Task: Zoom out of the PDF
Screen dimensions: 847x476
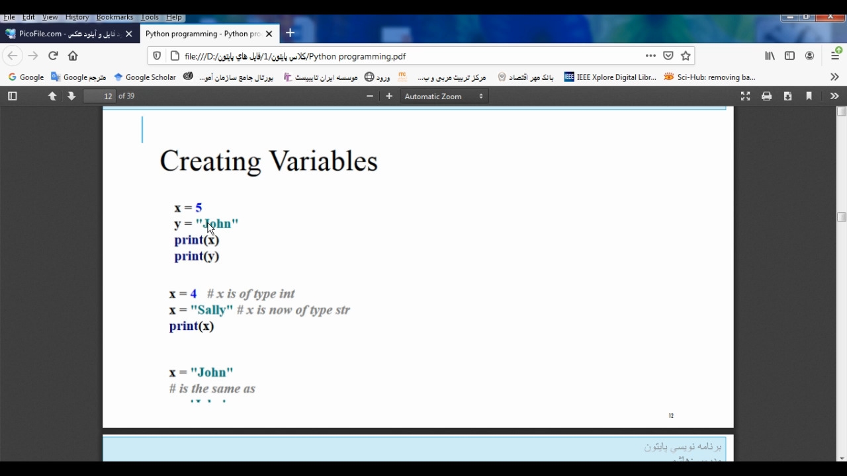Action: point(370,97)
